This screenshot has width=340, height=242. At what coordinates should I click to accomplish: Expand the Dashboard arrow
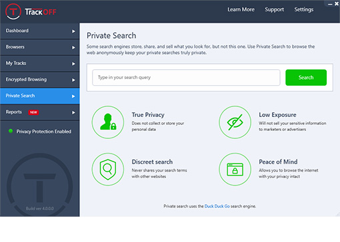coord(73,31)
